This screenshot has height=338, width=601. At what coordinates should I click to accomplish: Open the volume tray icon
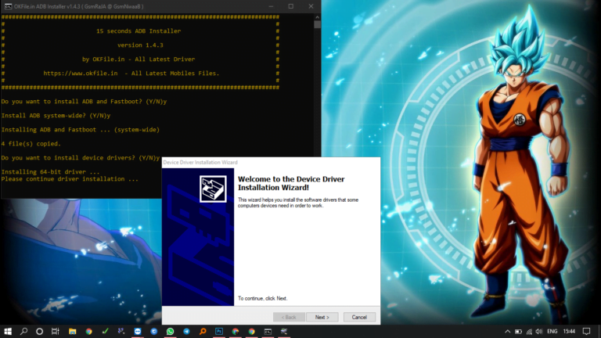coord(539,332)
